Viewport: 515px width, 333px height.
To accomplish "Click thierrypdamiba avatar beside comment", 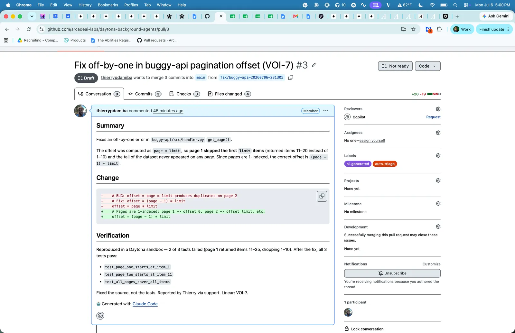I will [80, 111].
